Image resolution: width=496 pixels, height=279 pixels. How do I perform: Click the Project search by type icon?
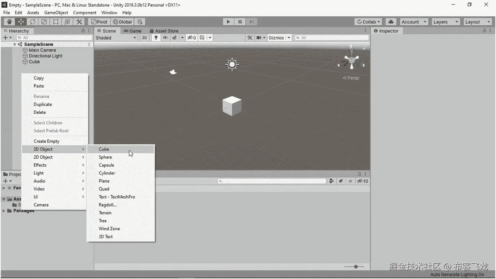[332, 181]
